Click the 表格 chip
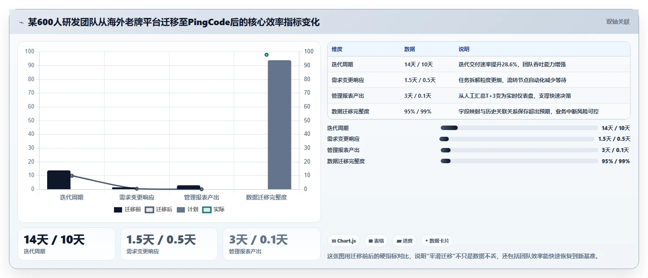648x278 pixels. [x=376, y=241]
